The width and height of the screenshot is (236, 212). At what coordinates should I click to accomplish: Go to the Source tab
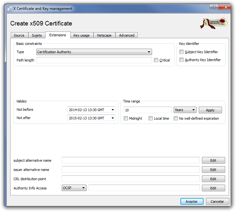click(19, 35)
